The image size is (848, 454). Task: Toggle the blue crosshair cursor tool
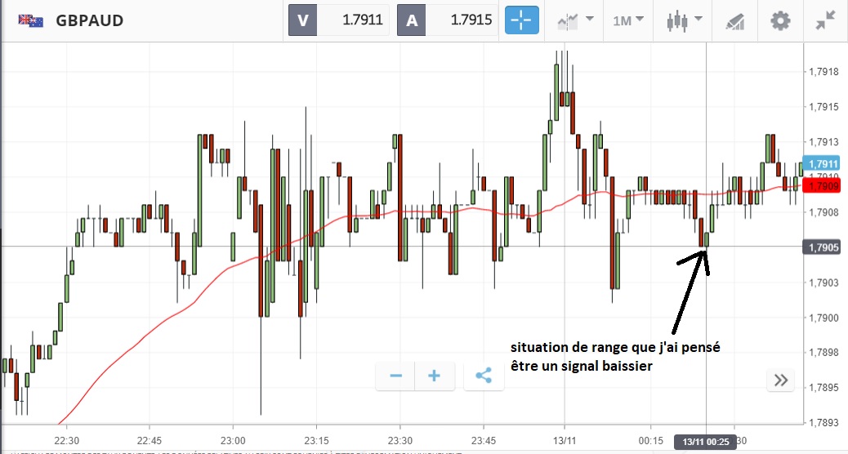coord(522,20)
